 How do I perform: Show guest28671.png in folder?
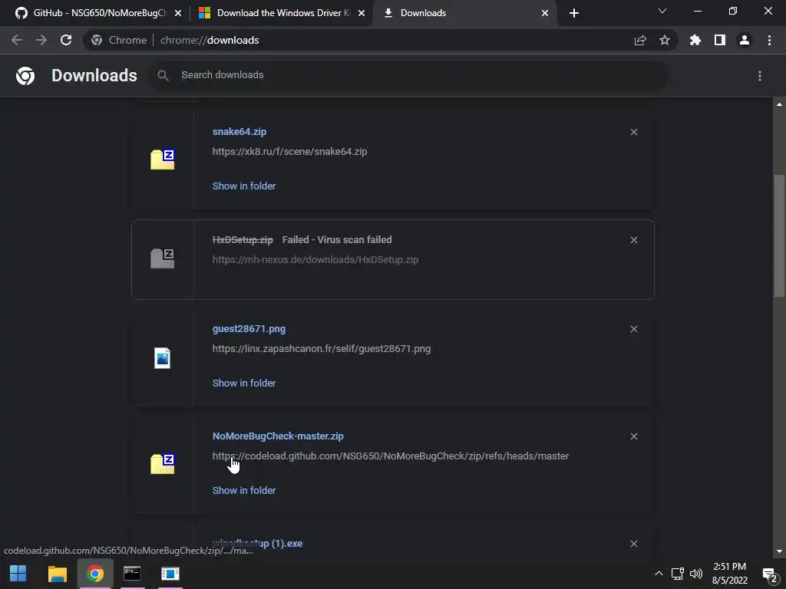click(x=244, y=383)
